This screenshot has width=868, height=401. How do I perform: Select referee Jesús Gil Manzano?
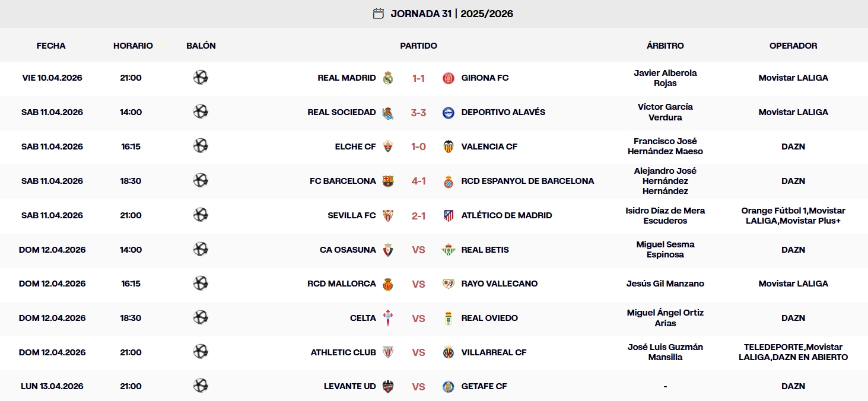[x=665, y=284]
